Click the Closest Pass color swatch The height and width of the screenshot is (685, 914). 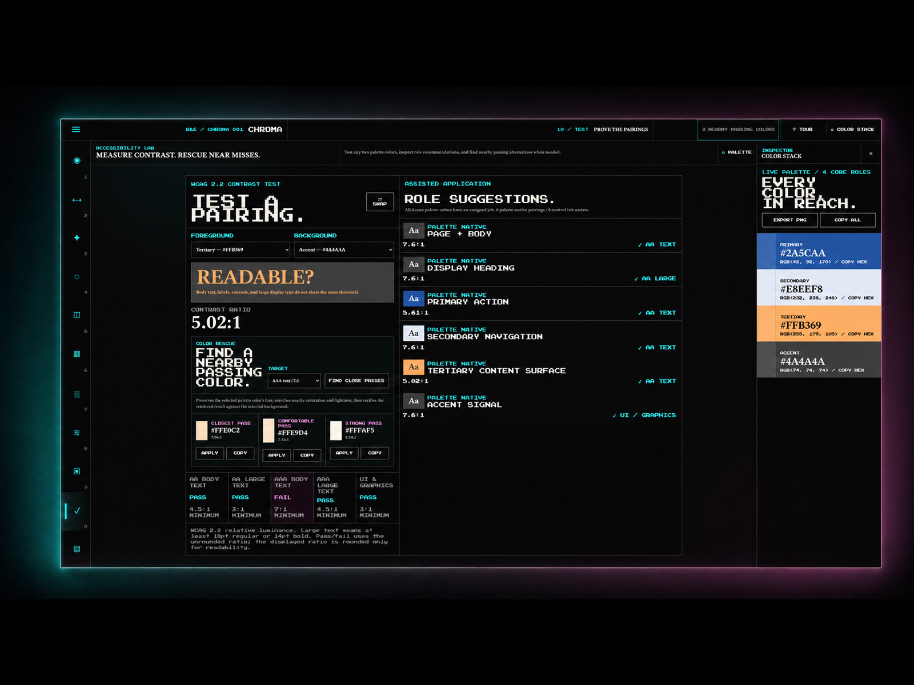click(202, 430)
